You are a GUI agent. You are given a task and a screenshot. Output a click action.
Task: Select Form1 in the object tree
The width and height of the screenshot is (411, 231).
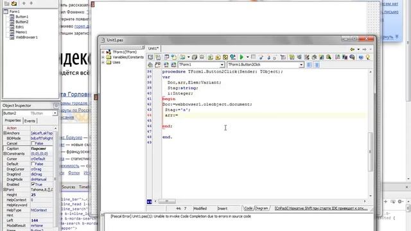click(14, 12)
